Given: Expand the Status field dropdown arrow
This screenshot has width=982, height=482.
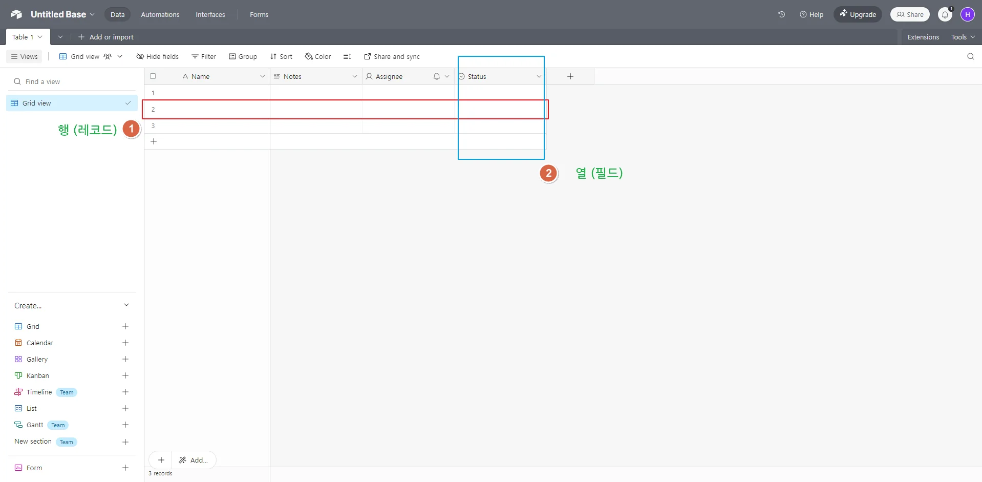Looking at the screenshot, I should (x=539, y=76).
